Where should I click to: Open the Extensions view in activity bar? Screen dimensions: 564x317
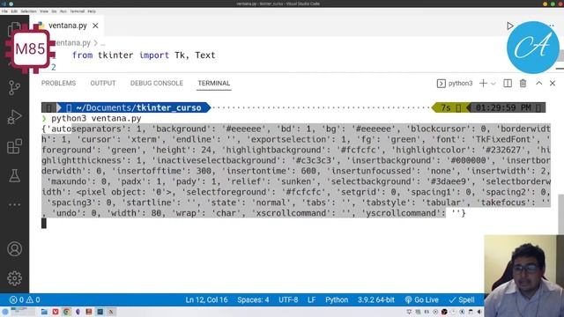[x=14, y=146]
